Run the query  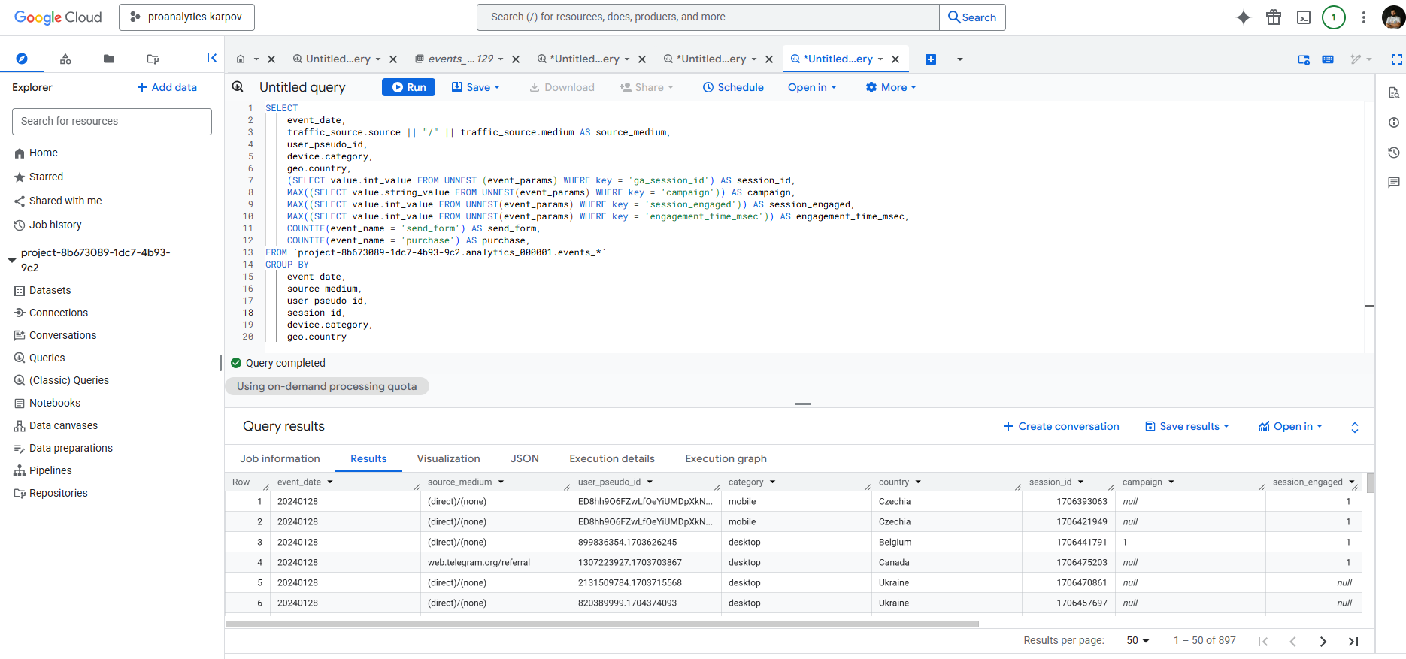[x=408, y=87]
